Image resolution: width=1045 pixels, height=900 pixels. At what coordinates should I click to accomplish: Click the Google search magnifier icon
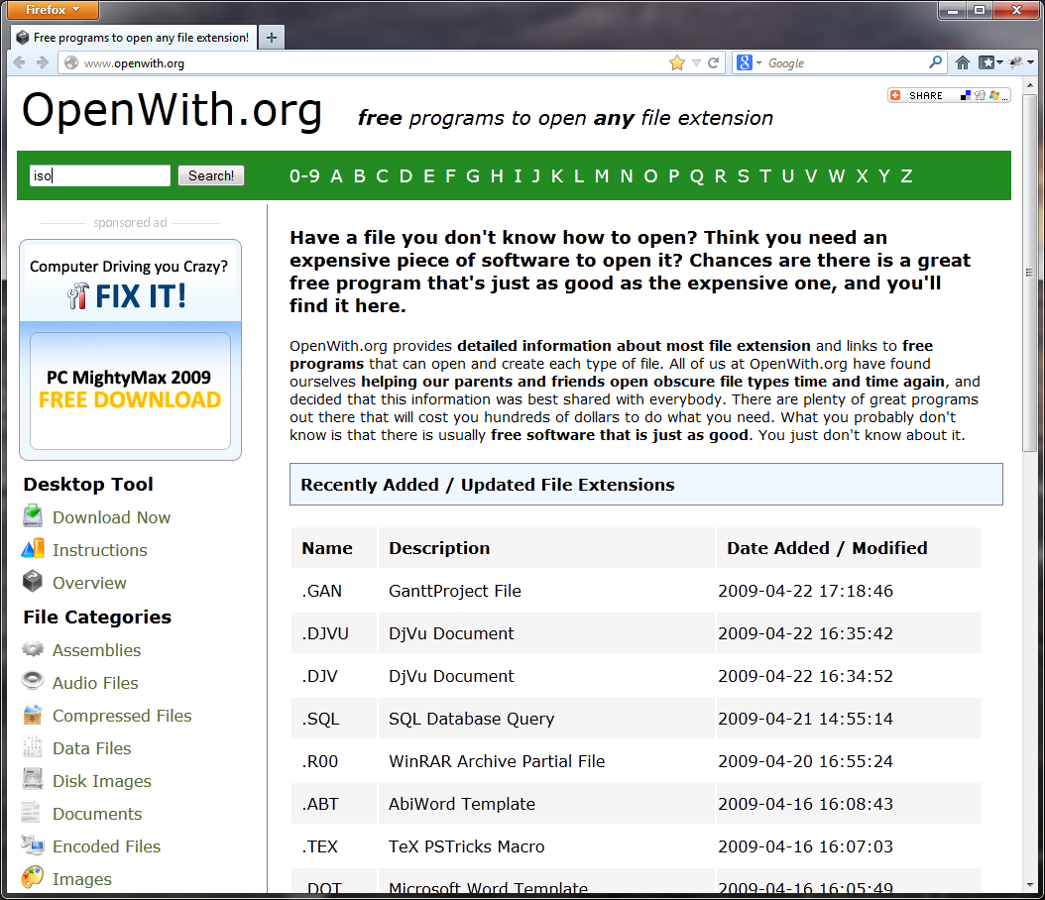935,62
